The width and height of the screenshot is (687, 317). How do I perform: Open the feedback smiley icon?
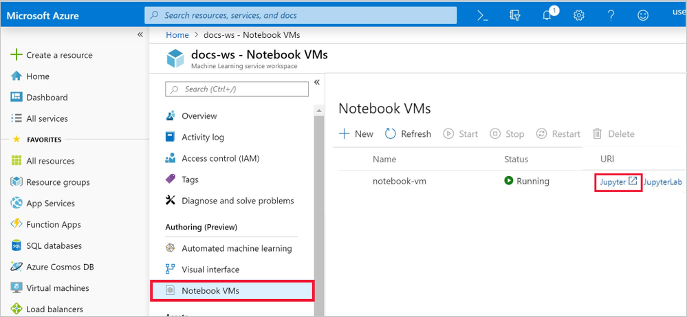pos(643,15)
